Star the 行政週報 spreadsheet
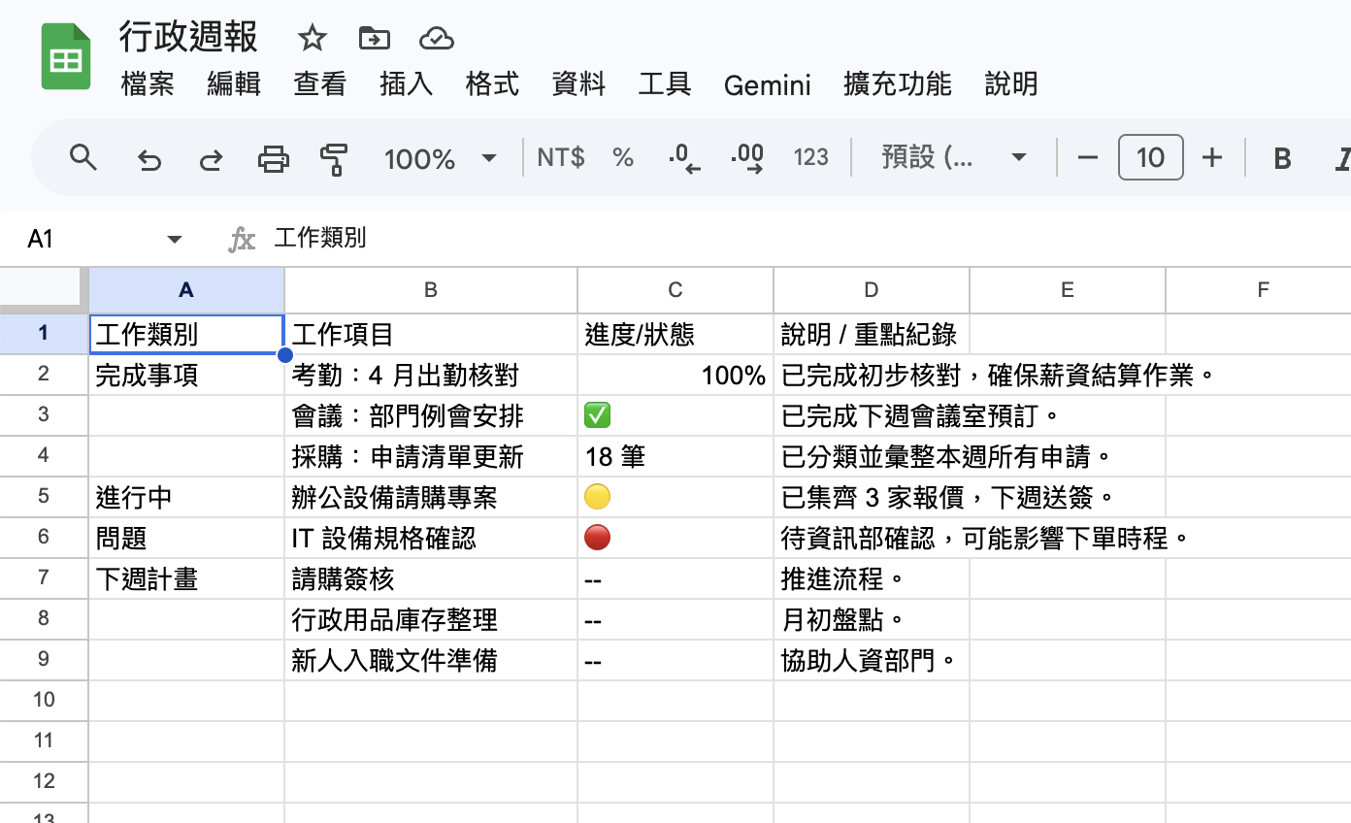 coord(312,38)
